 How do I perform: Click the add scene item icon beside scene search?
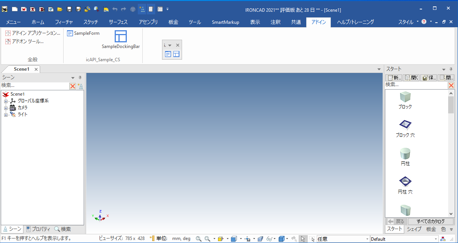80,86
